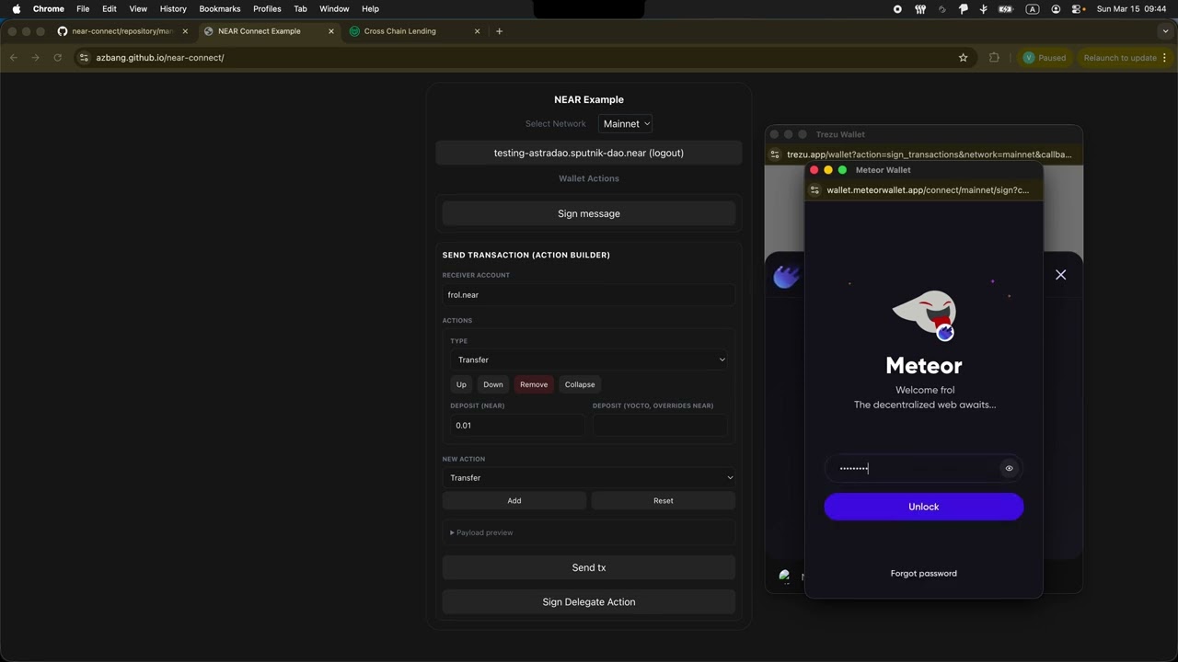Reset the action builder
This screenshot has width=1178, height=662.
664,500
